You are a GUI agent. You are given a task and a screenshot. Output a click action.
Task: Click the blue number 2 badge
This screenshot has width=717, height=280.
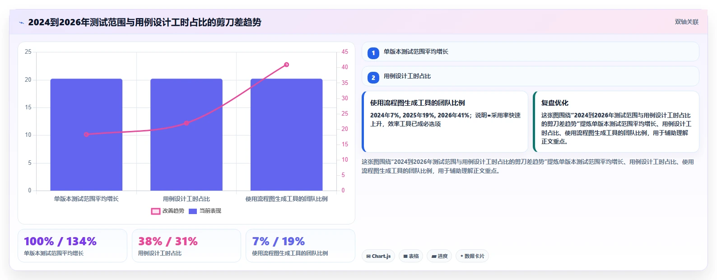373,78
